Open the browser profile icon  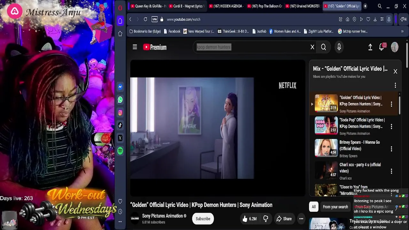389,19
